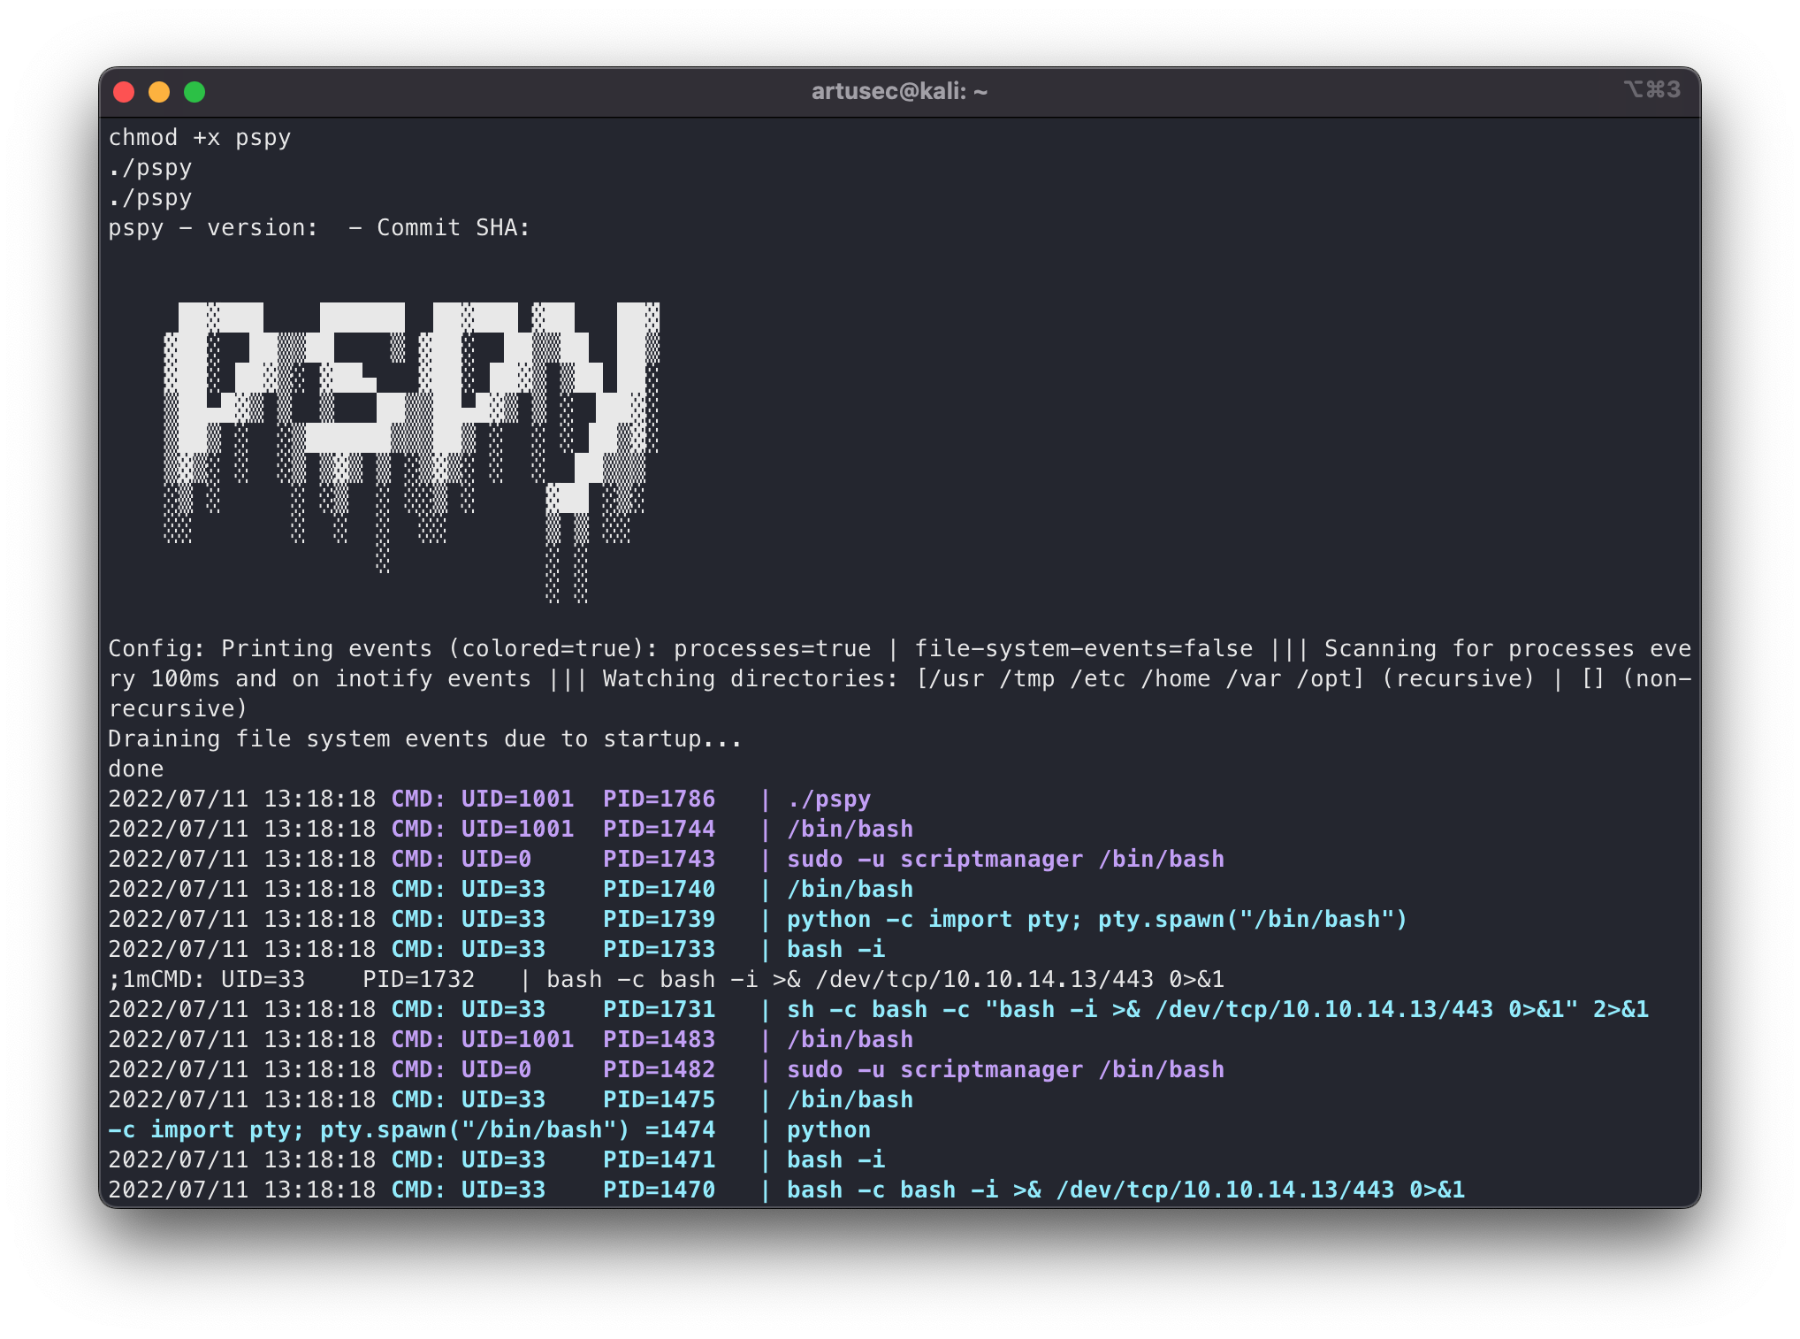Image resolution: width=1800 pixels, height=1339 pixels.
Task: Click the python pty.spawn command at PID=1739
Action: pos(1096,920)
